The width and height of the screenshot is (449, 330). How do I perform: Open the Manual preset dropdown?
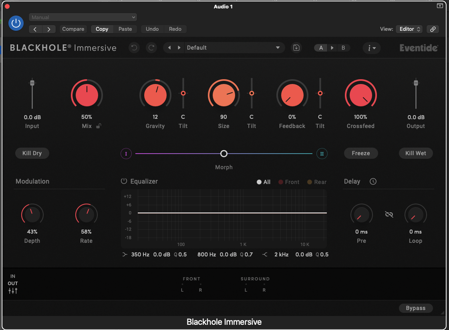coord(83,18)
